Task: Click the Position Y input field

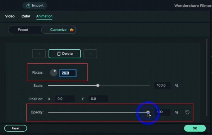Action: [98, 99]
